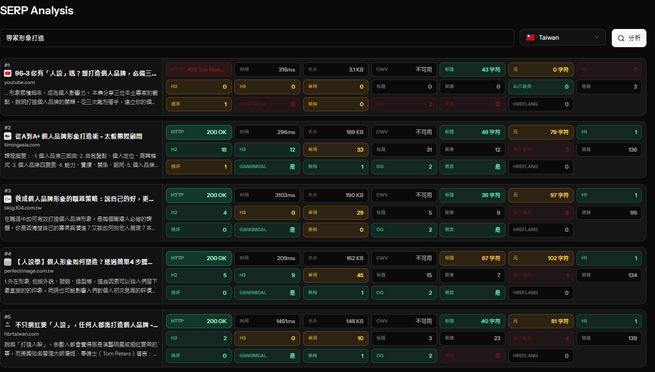Click the images count 23 cell
Image resolution: width=655 pixels, height=372 pixels.
click(472, 338)
